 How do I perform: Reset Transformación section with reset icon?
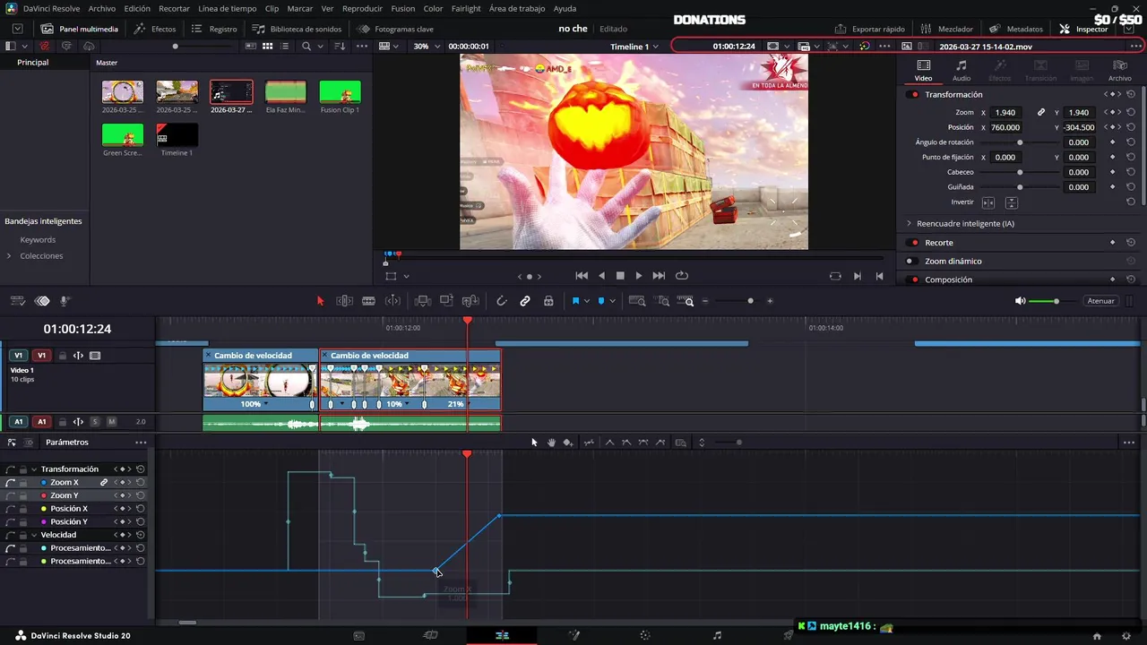[x=1131, y=94]
